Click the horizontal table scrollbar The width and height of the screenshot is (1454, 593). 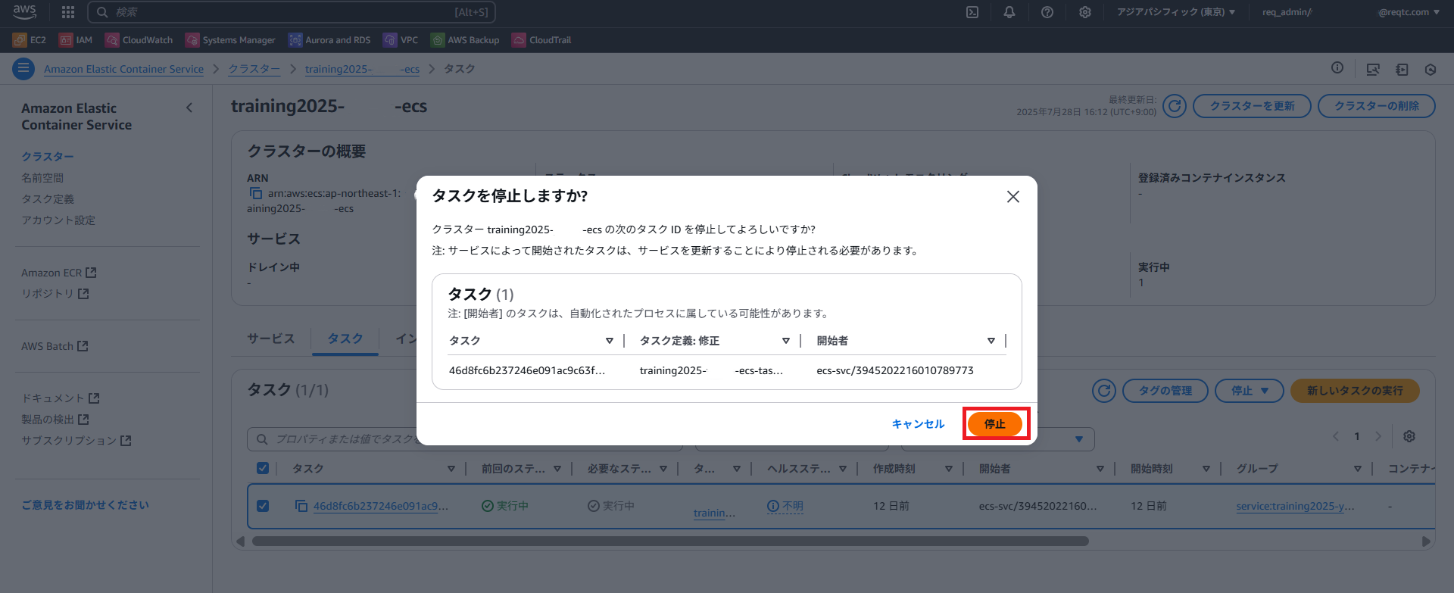670,542
